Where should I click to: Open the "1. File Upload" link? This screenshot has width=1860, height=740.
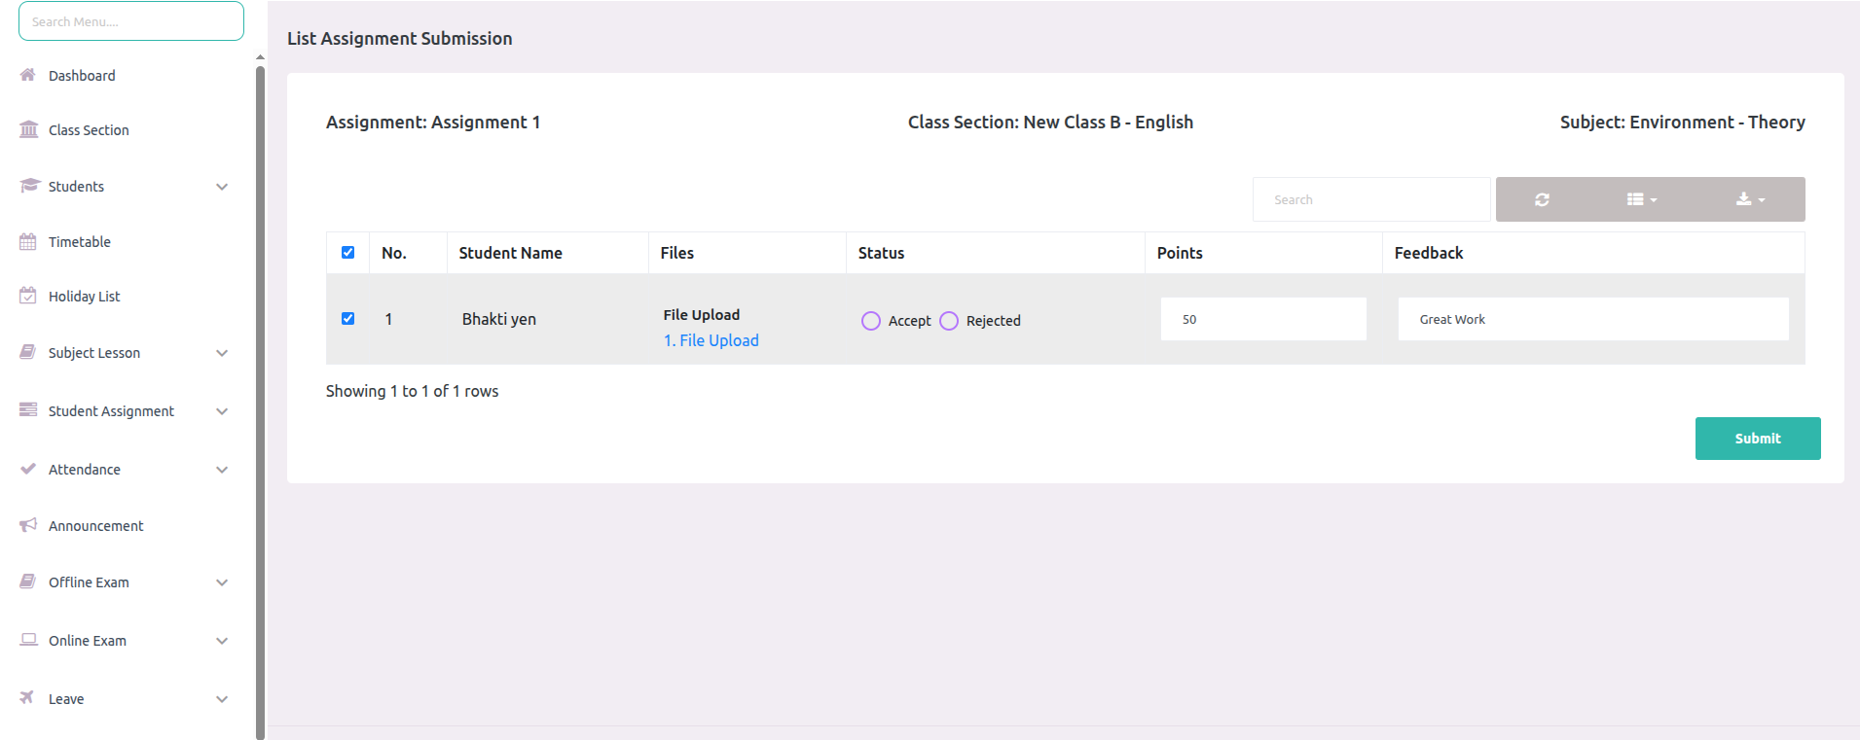711,340
